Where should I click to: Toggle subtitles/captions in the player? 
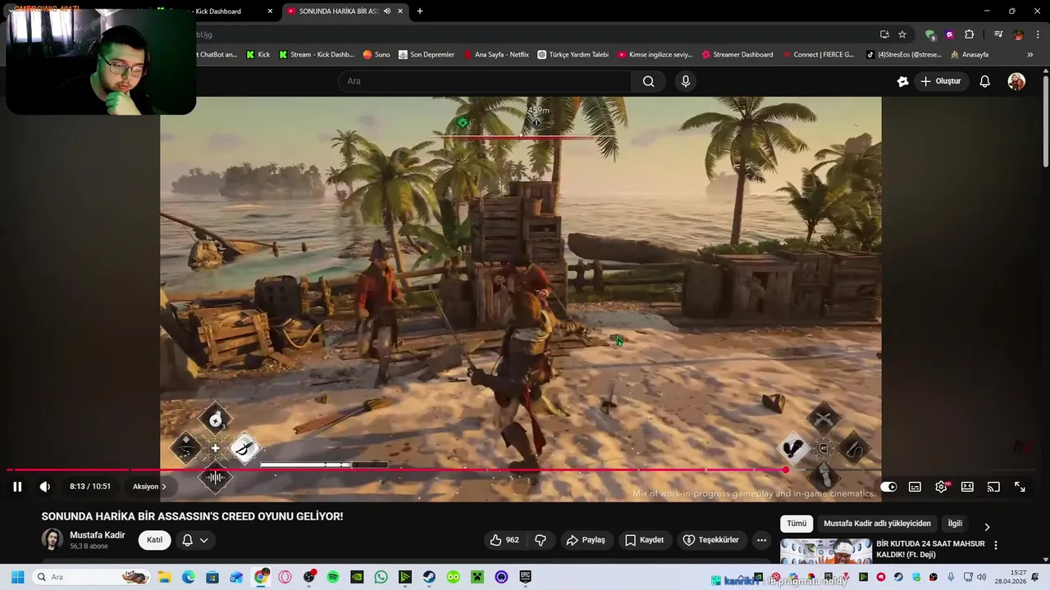915,487
